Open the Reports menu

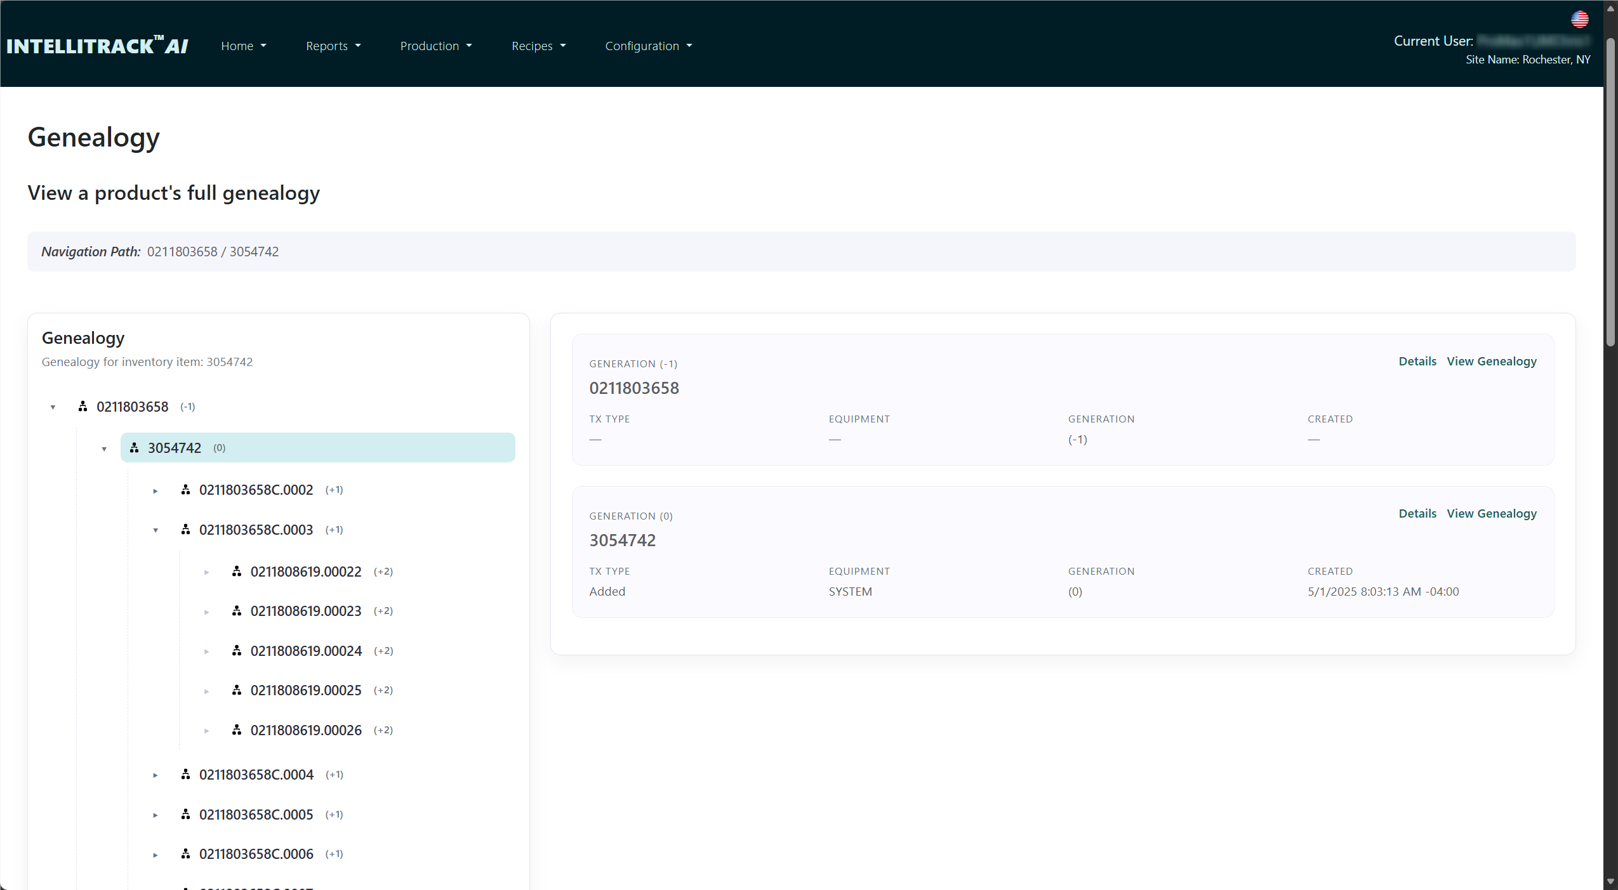point(333,46)
